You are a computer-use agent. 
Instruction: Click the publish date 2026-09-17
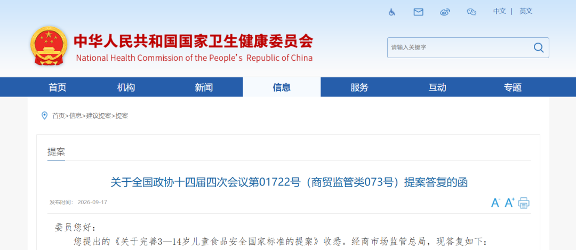(x=92, y=202)
